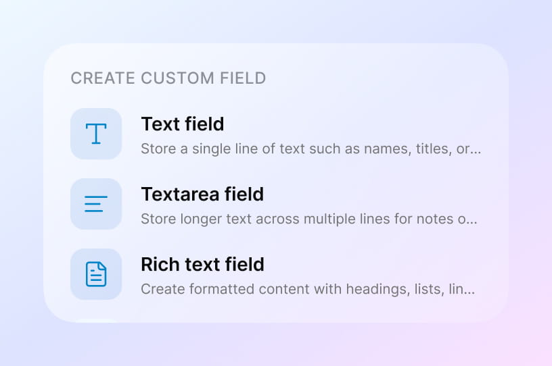Choose the Text field option title
552x366 pixels.
pyautogui.click(x=183, y=124)
